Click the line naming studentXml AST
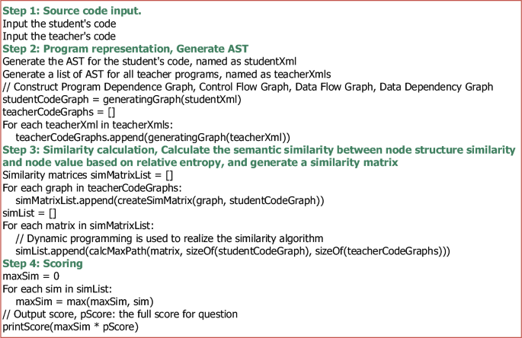Viewport: 522px width, 338px height. (149, 61)
